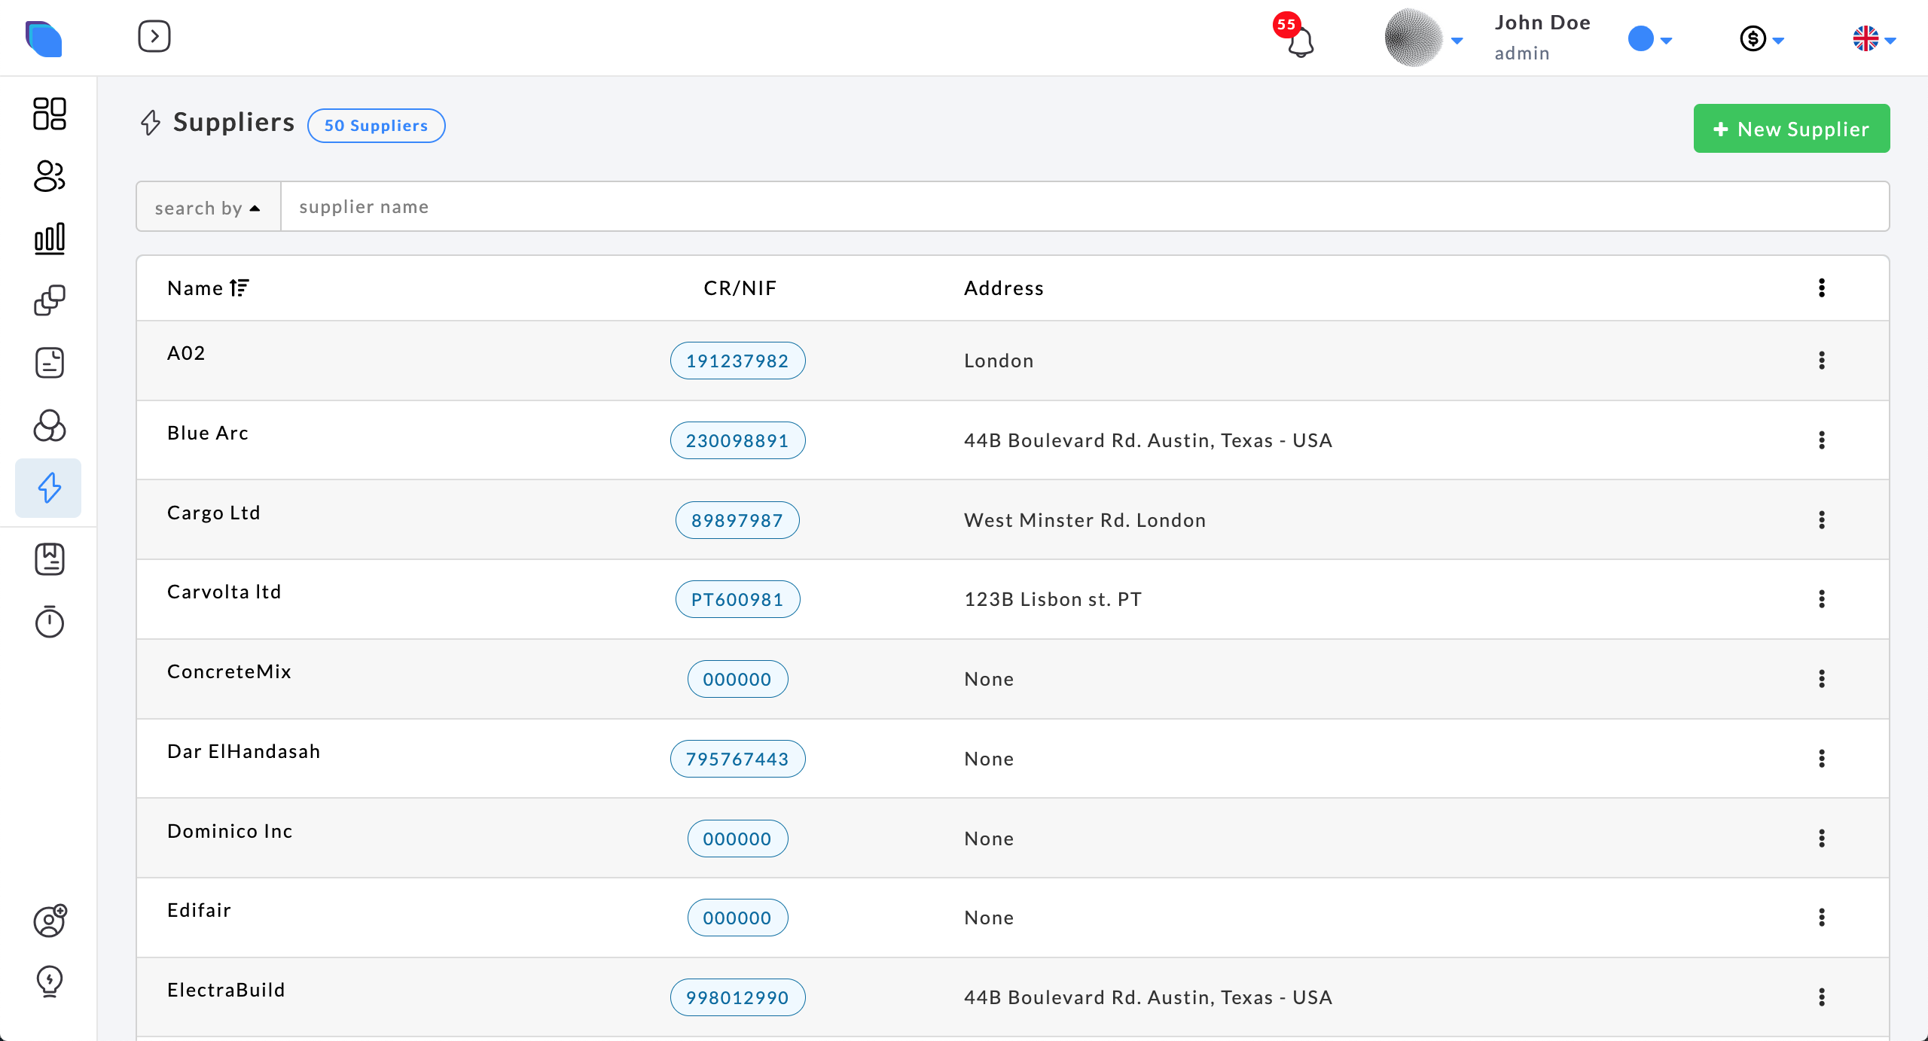
Task: Open the search by dropdown
Action: (208, 207)
